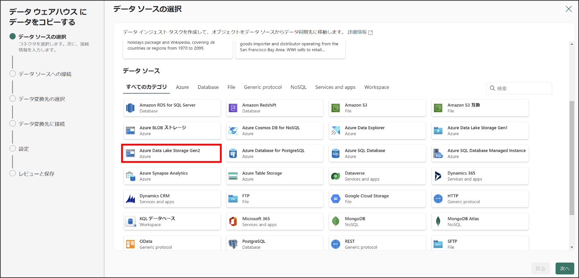Screen dimensions: 579x278
Task: Click the Dynamics CRM icon
Action: (130, 199)
